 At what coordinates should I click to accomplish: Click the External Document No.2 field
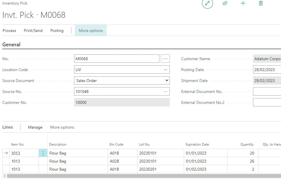[x=267, y=102]
